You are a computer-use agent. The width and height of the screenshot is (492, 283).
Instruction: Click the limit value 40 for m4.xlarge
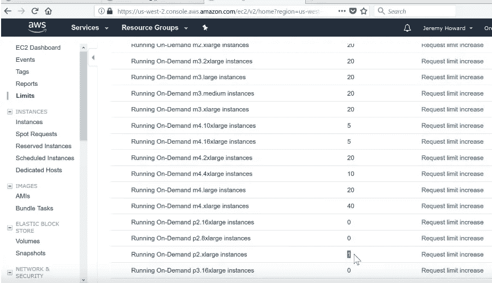click(351, 206)
